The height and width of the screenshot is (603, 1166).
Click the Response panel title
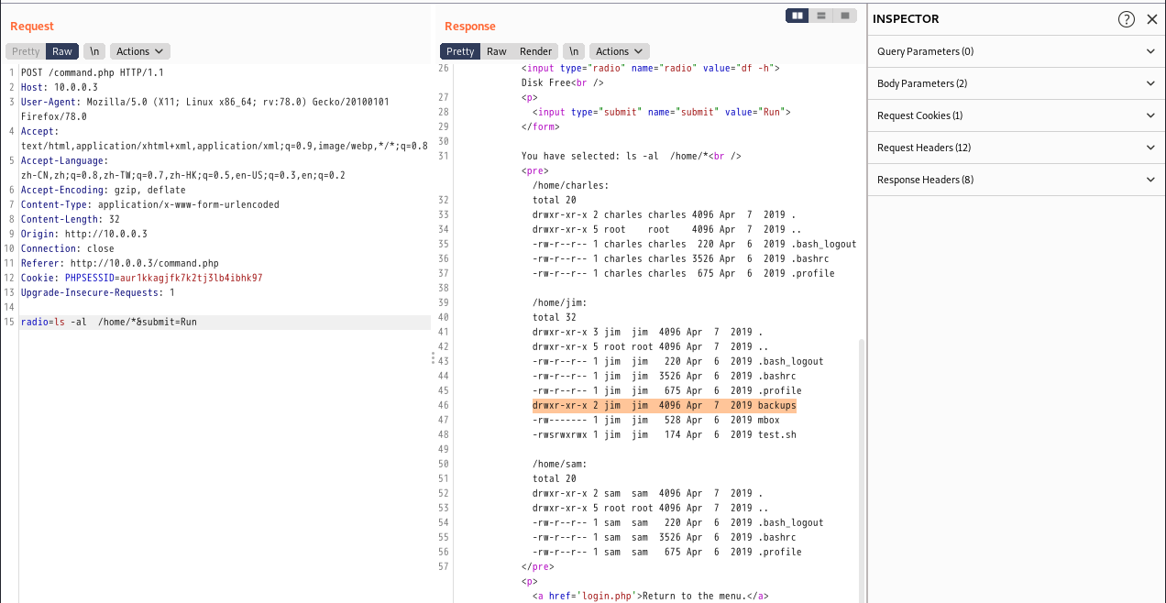[x=470, y=27]
